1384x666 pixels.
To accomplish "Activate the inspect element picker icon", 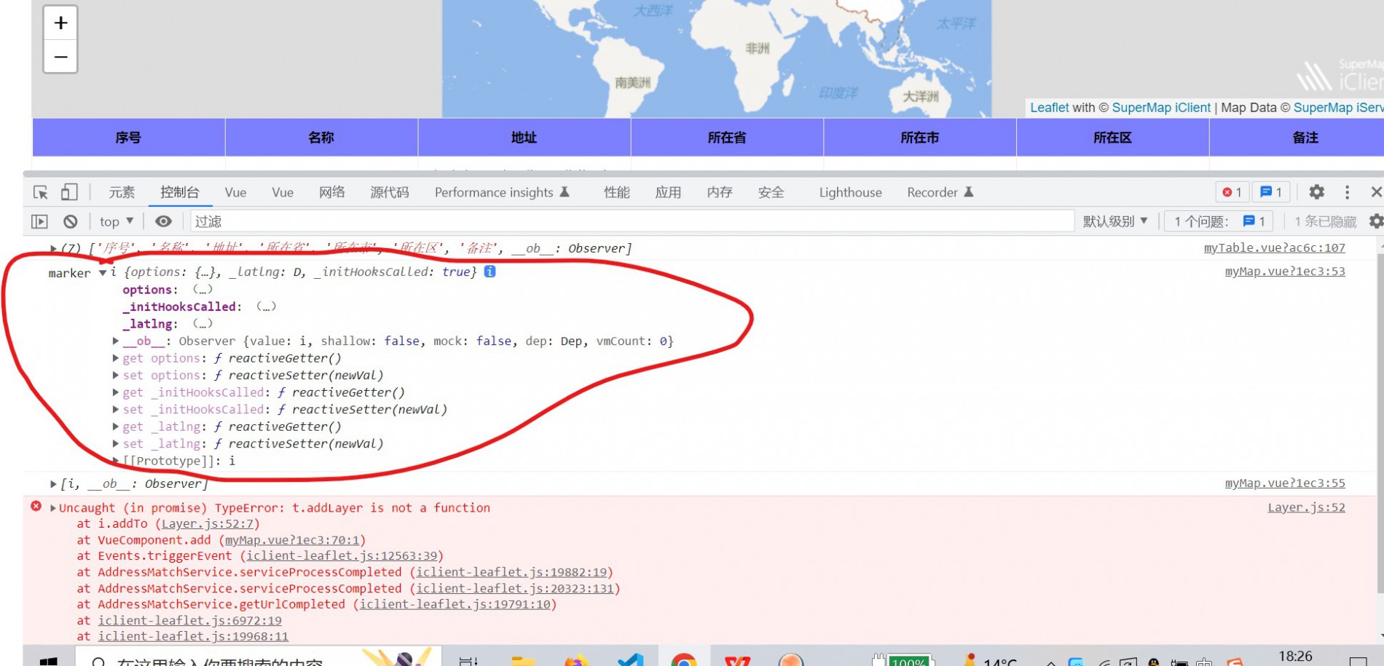I will 41,192.
